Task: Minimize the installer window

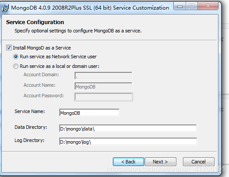Action: (180, 6)
